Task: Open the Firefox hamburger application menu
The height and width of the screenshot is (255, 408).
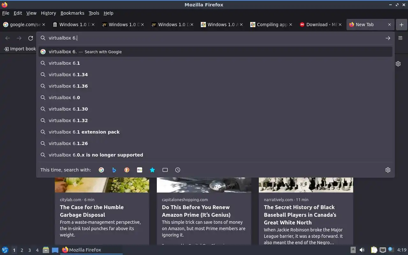Action: click(400, 38)
